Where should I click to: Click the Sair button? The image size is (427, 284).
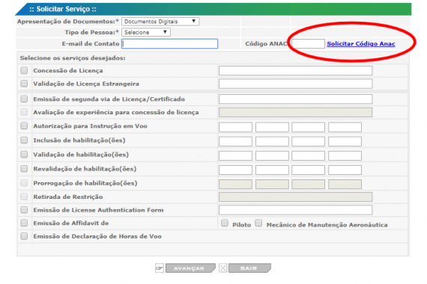(249, 268)
